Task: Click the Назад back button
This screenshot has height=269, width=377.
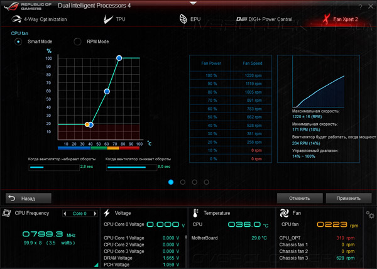Action: [28, 199]
